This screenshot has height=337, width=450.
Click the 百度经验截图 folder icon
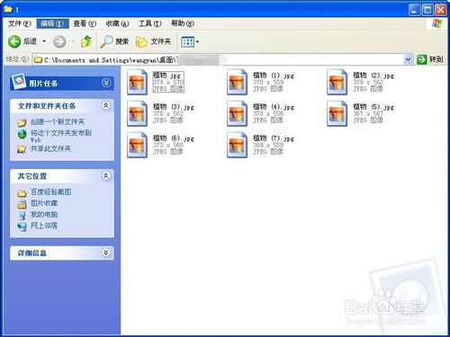[22, 193]
